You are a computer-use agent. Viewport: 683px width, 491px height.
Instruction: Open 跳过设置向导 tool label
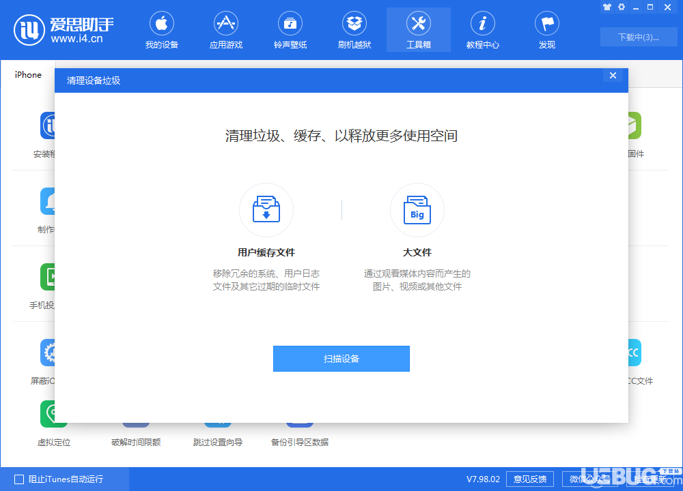[x=218, y=443]
